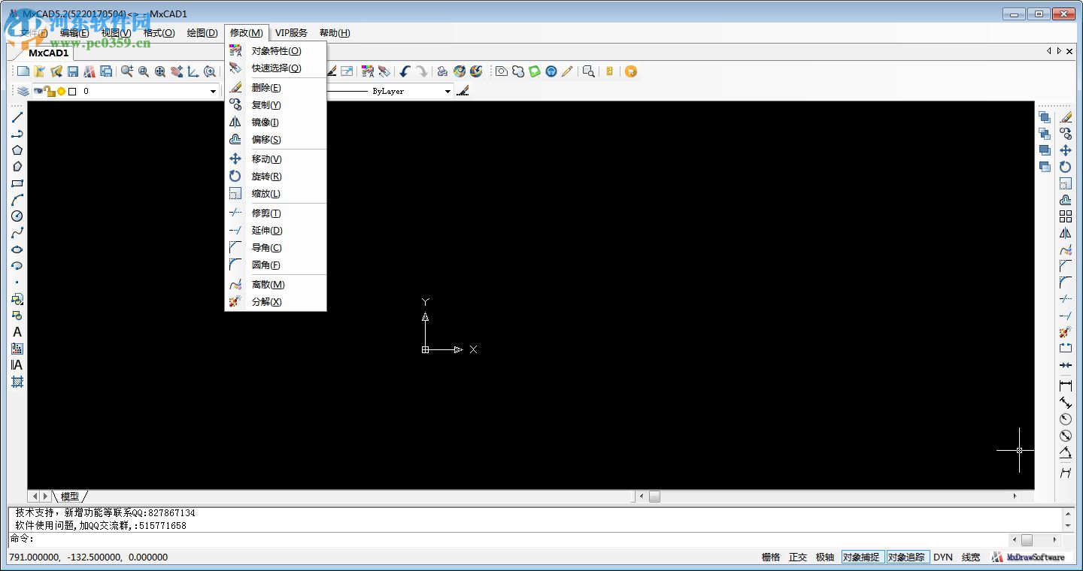Select the Circle tool in left toolbar
The height and width of the screenshot is (571, 1083).
[17, 216]
